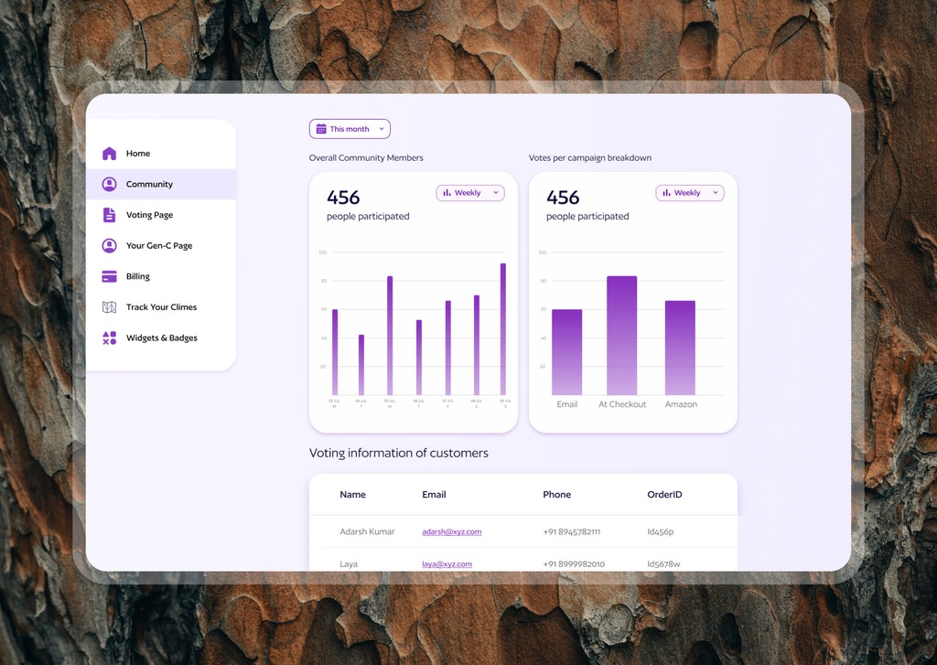
Task: Select the Billing credit card icon
Action: (110, 276)
